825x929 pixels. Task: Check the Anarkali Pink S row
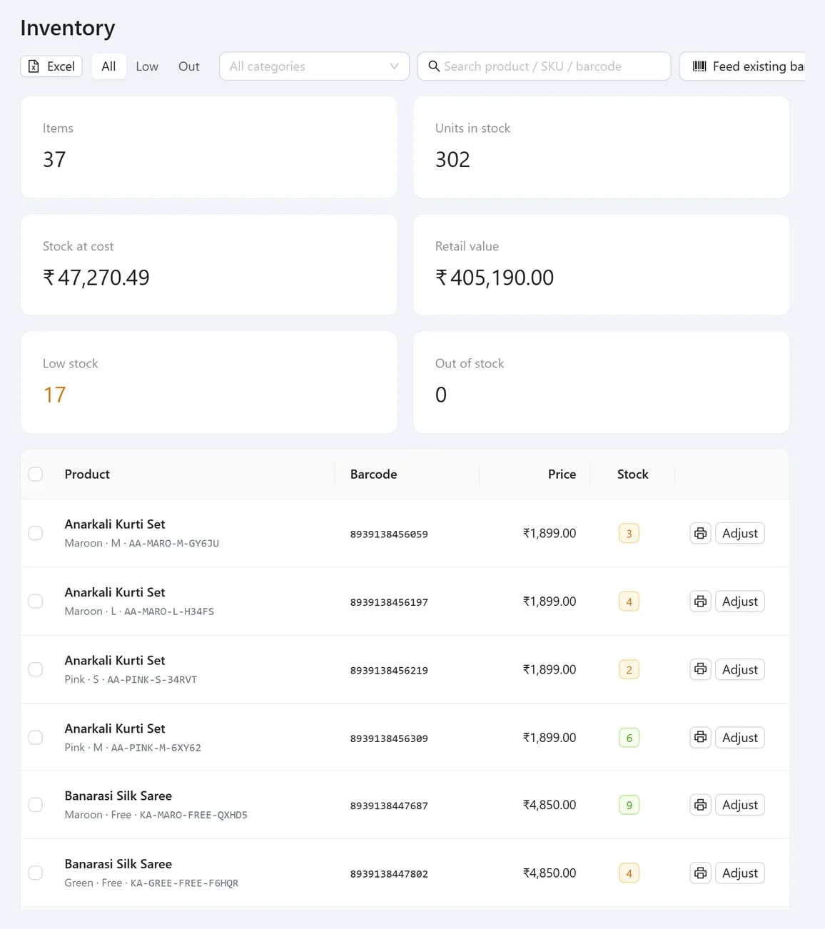pos(36,669)
